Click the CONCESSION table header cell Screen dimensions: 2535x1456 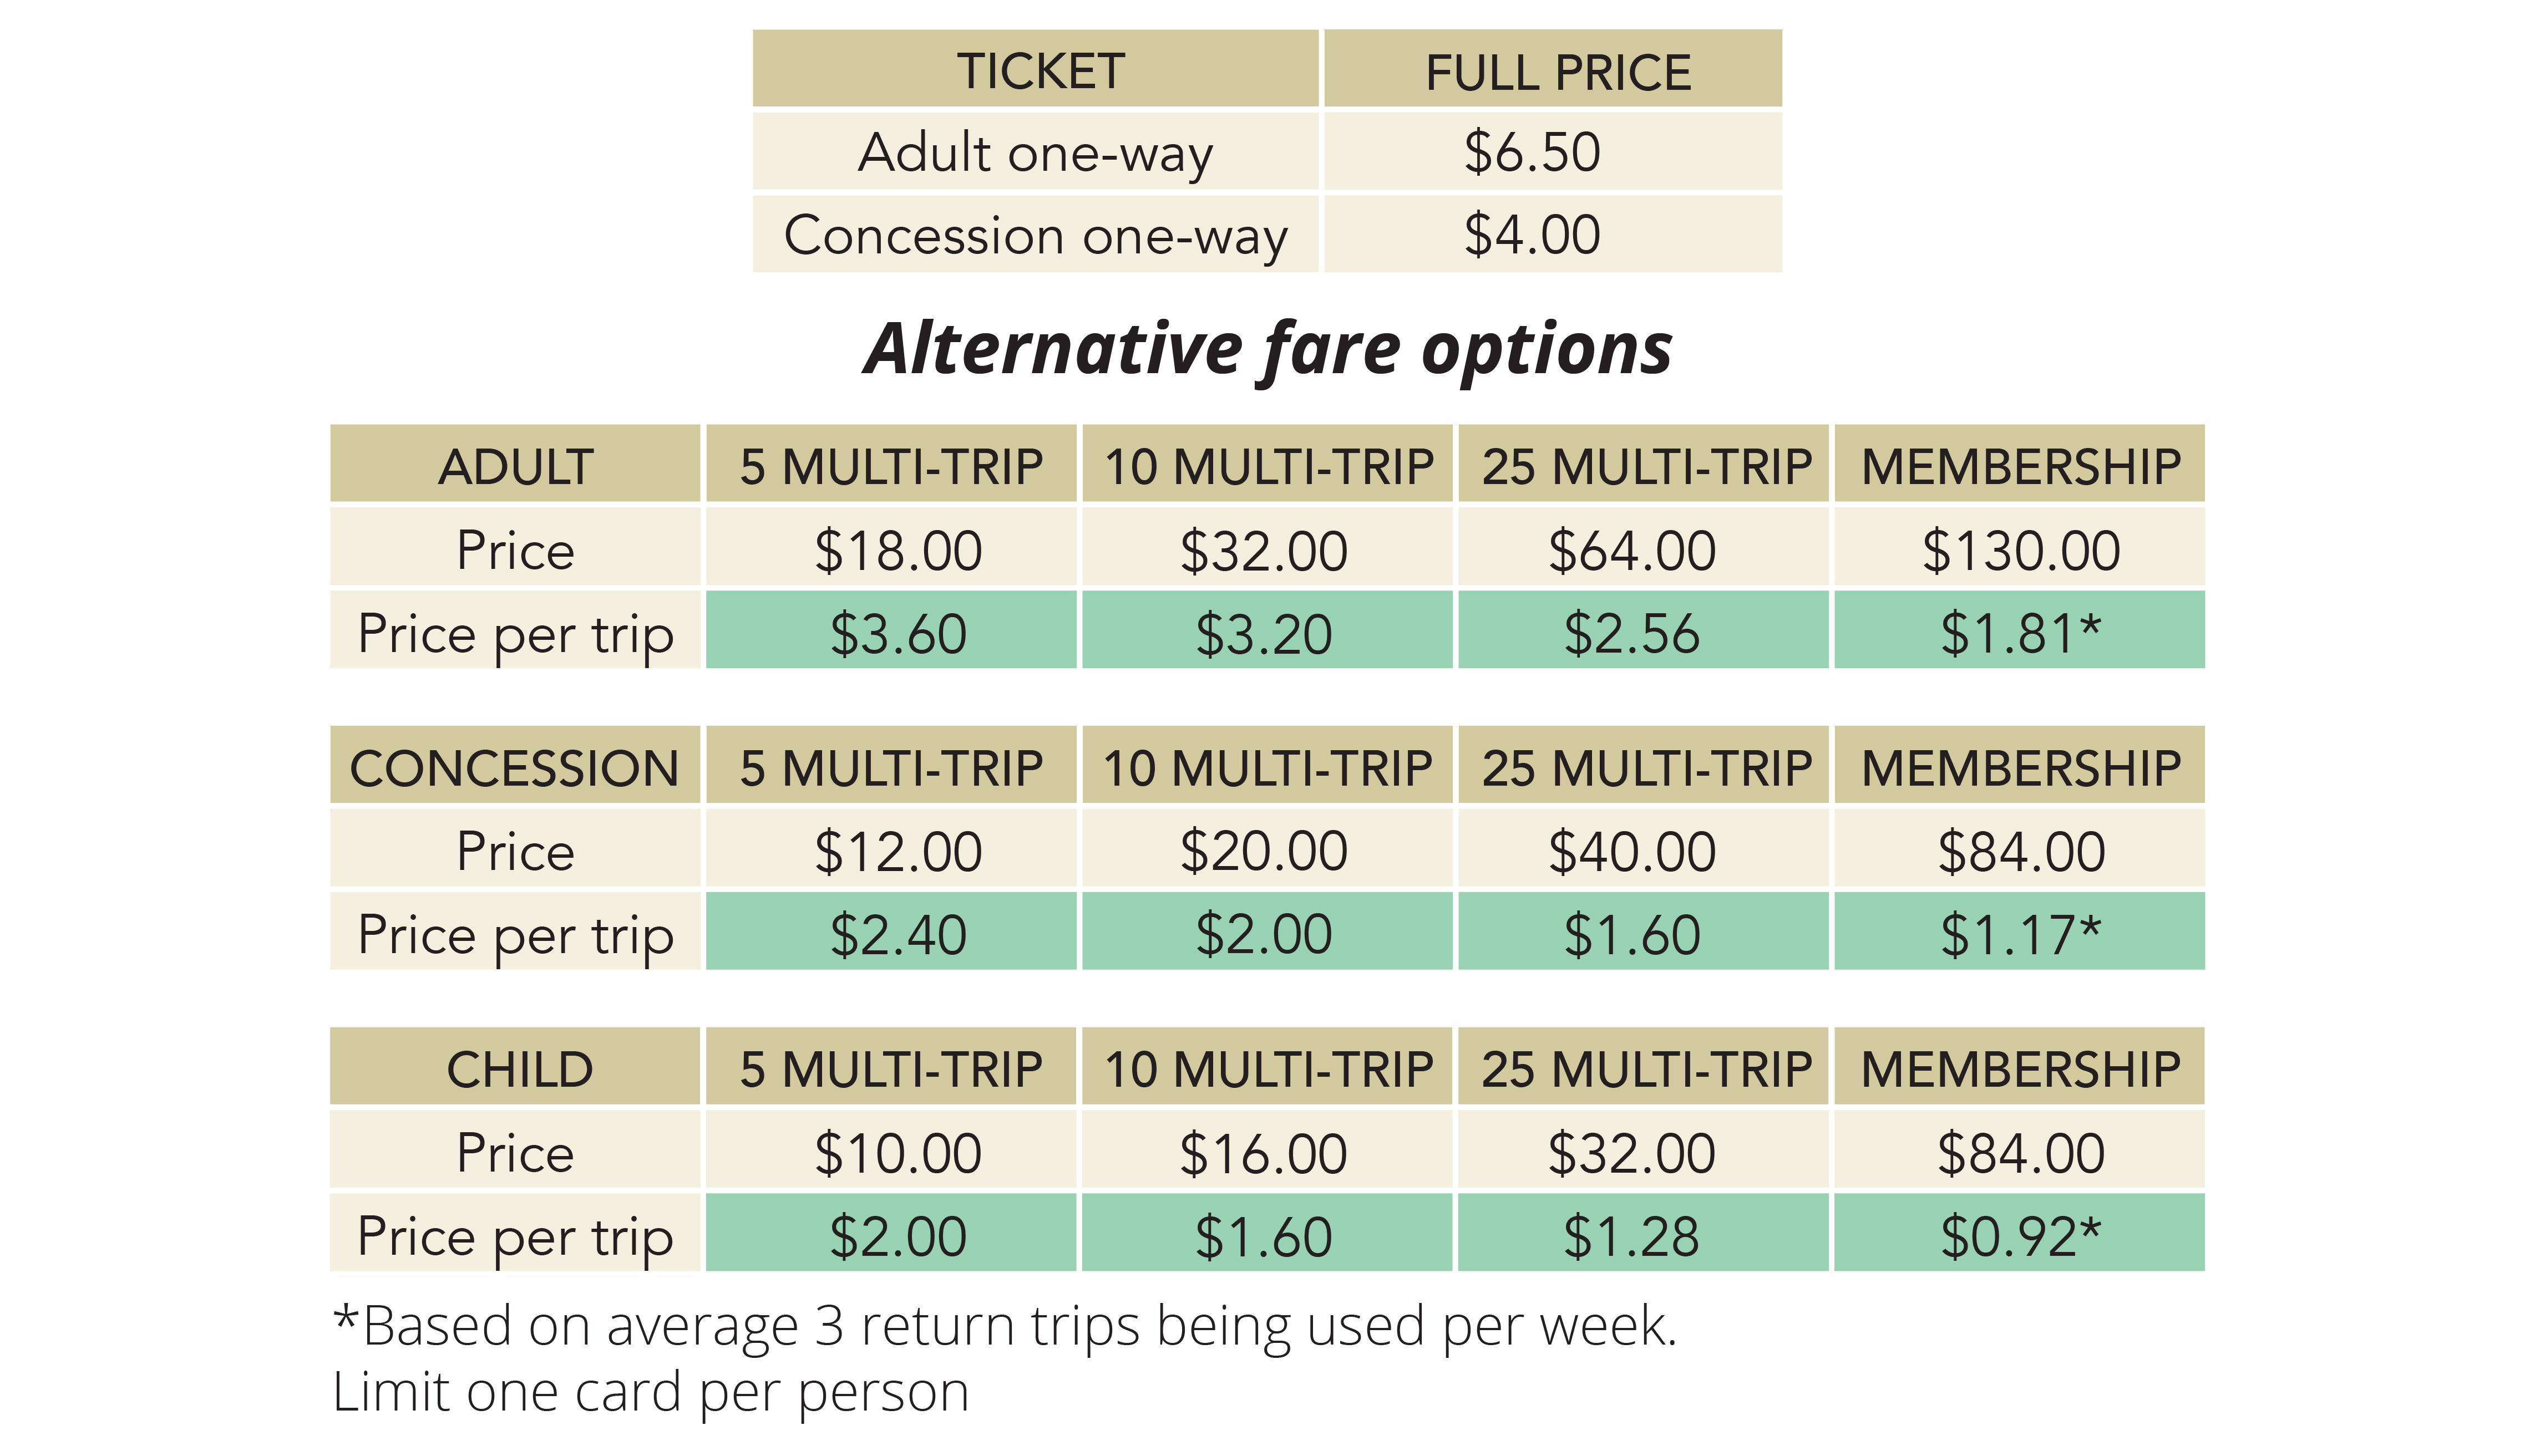[515, 767]
